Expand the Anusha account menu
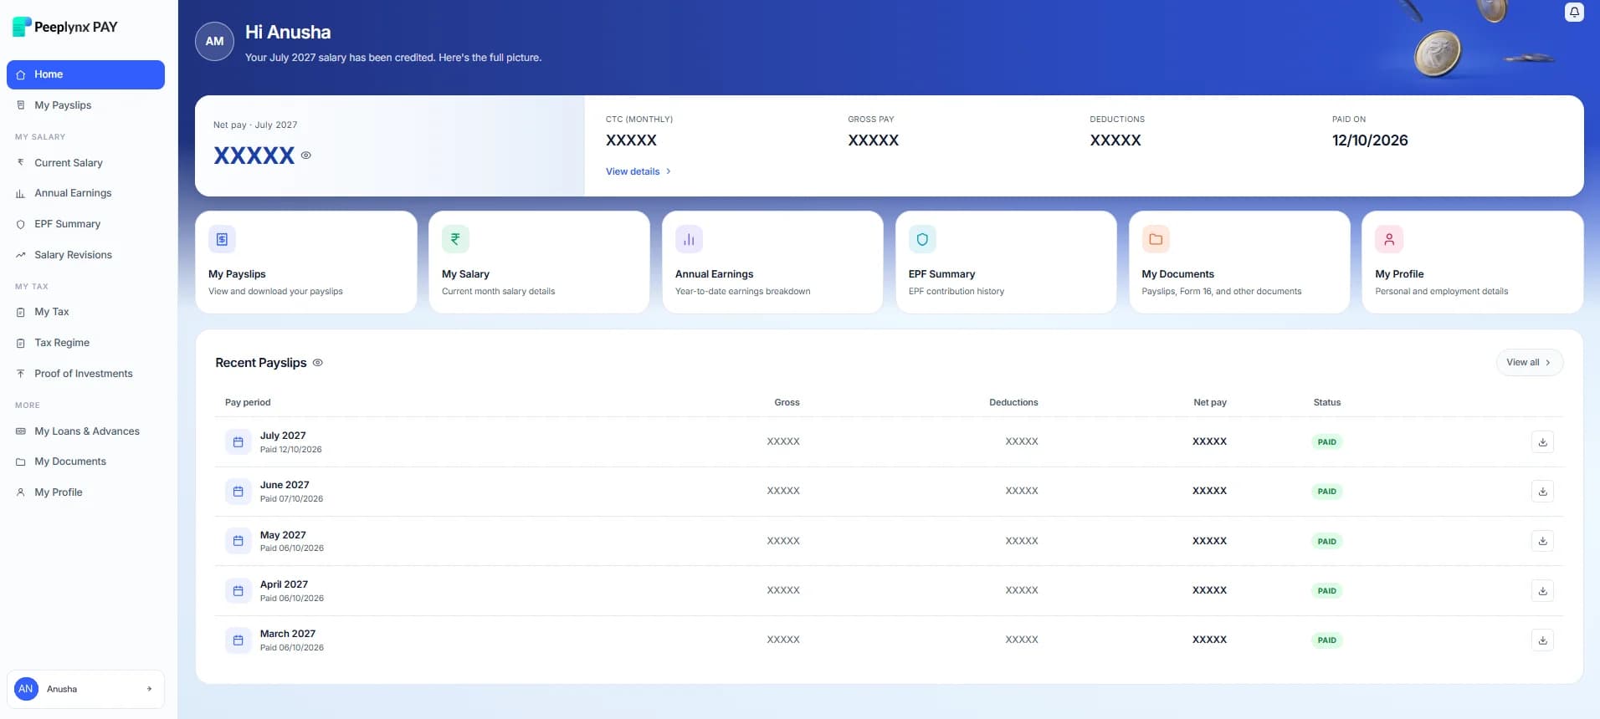1600x719 pixels. pos(85,689)
